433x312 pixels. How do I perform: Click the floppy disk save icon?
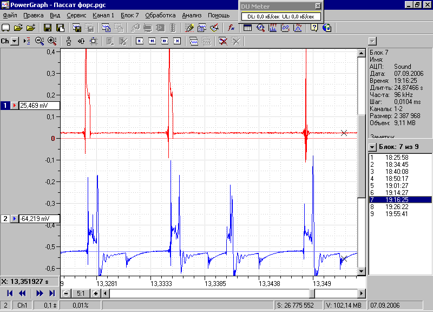point(48,28)
